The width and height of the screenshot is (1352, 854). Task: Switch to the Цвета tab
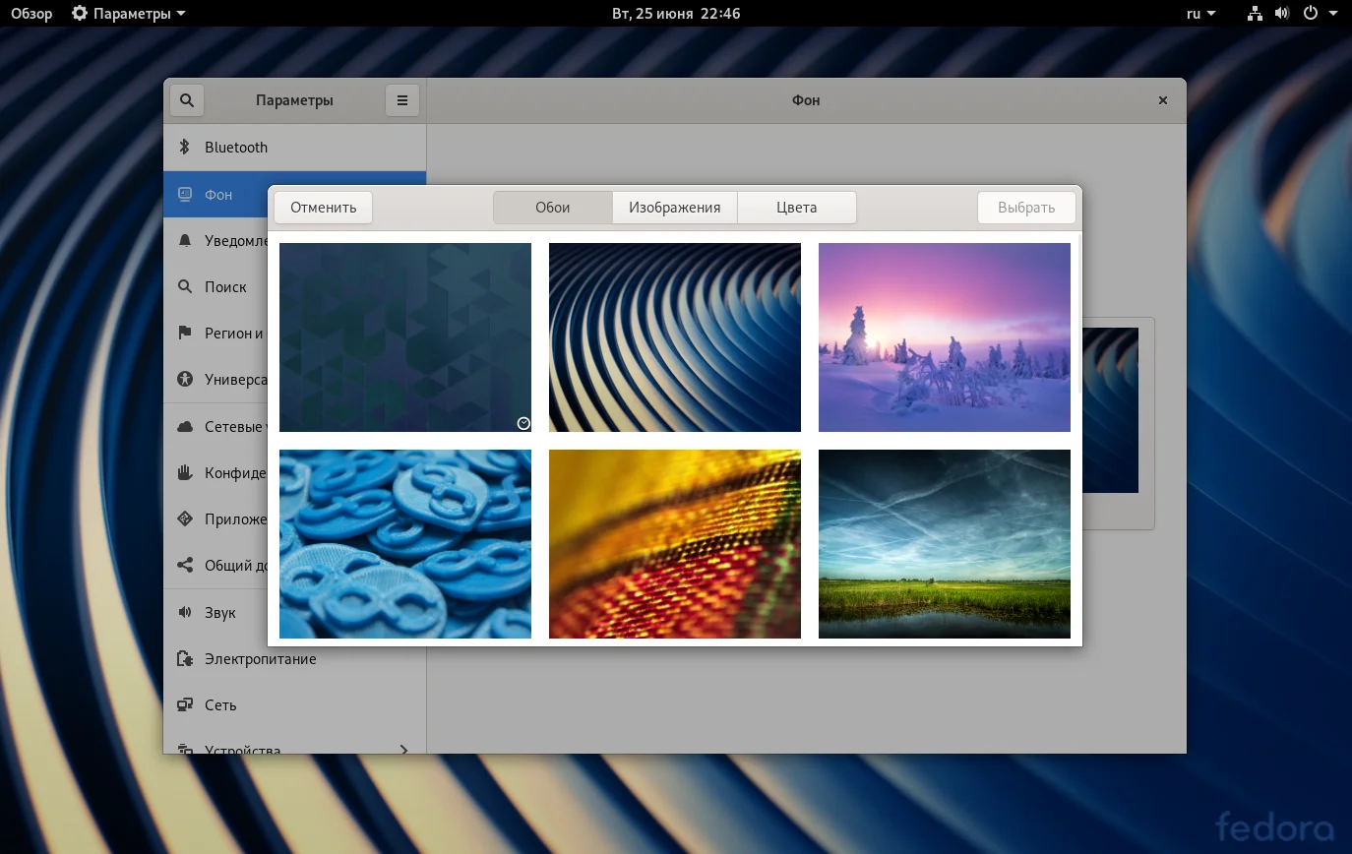(x=796, y=208)
